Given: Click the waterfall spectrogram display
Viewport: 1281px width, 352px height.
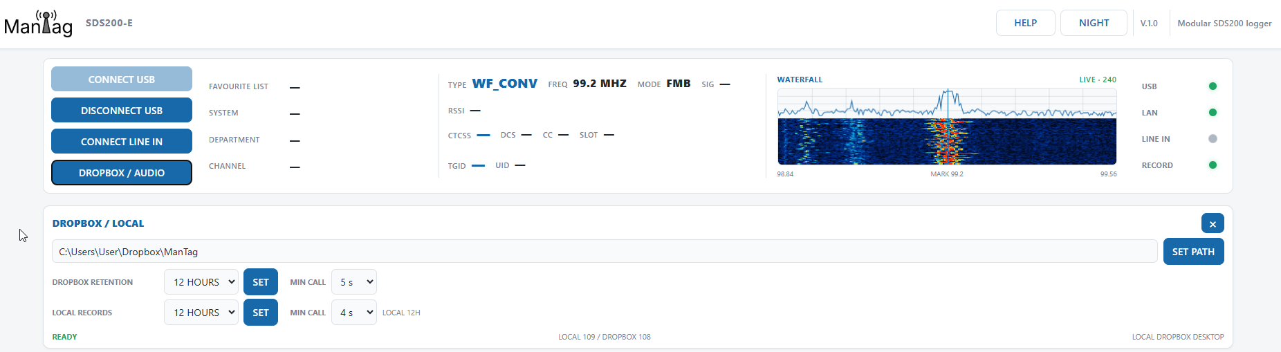Looking at the screenshot, I should (947, 141).
